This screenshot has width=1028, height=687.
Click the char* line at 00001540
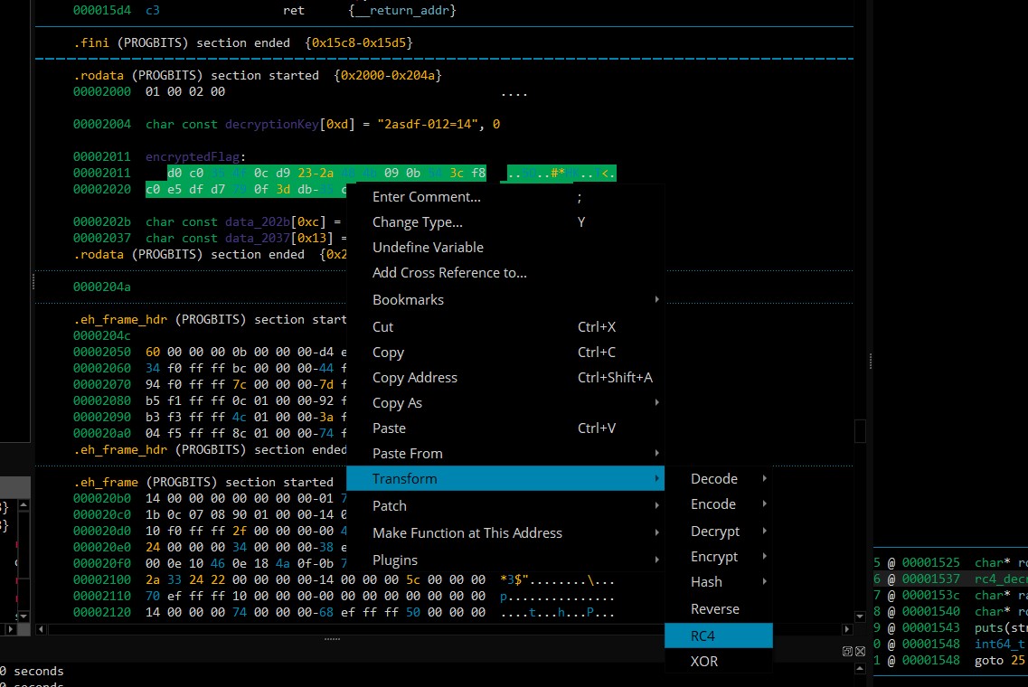click(950, 611)
